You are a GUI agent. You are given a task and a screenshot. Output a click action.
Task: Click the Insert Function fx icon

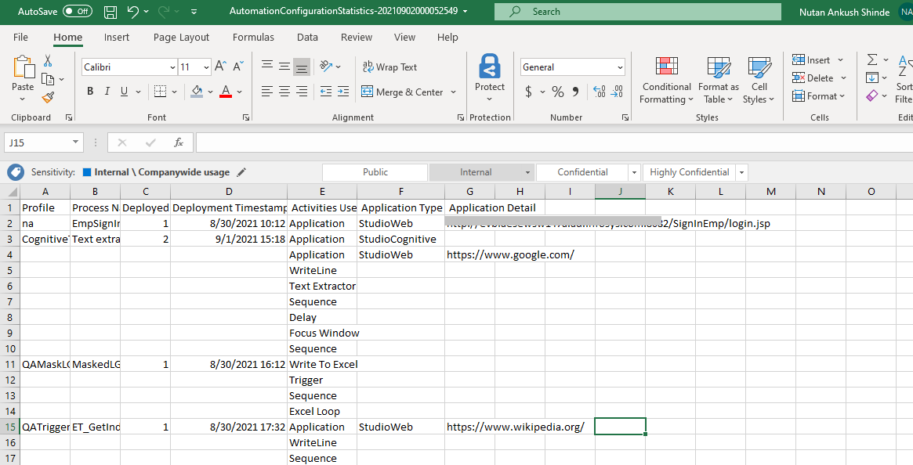179,142
